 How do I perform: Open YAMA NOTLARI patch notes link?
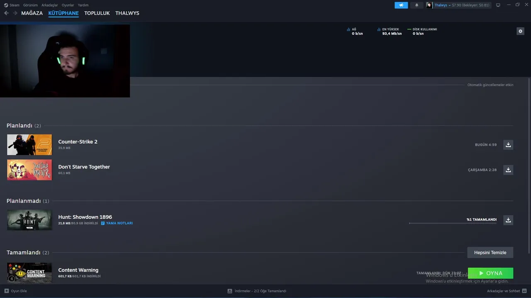click(119, 223)
